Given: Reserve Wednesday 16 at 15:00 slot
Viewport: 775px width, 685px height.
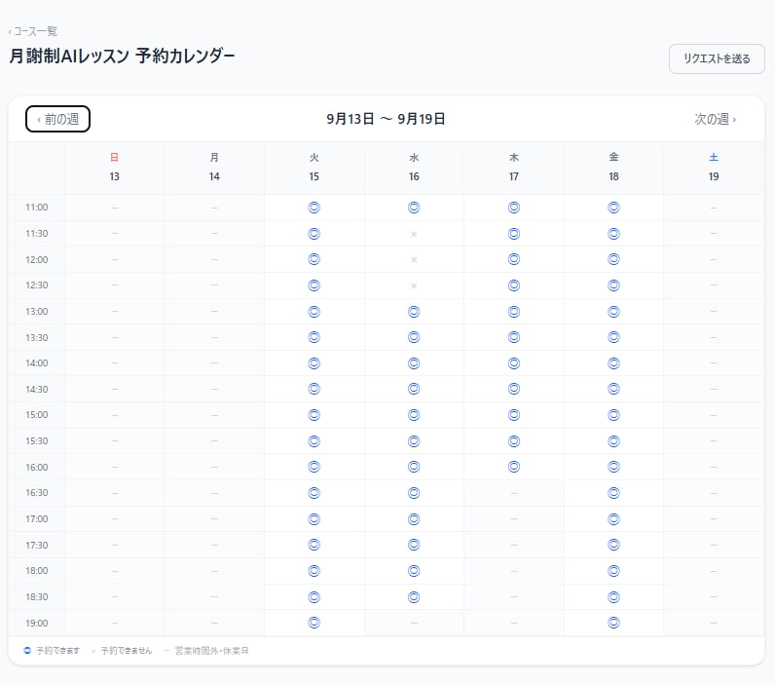Looking at the screenshot, I should pyautogui.click(x=414, y=415).
